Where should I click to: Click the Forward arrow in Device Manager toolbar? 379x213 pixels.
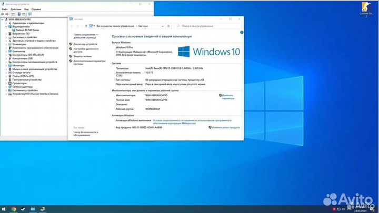7,14
